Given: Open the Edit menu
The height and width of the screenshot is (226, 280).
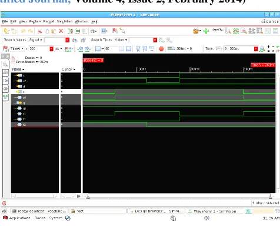Looking at the screenshot, I should pos(13,21).
